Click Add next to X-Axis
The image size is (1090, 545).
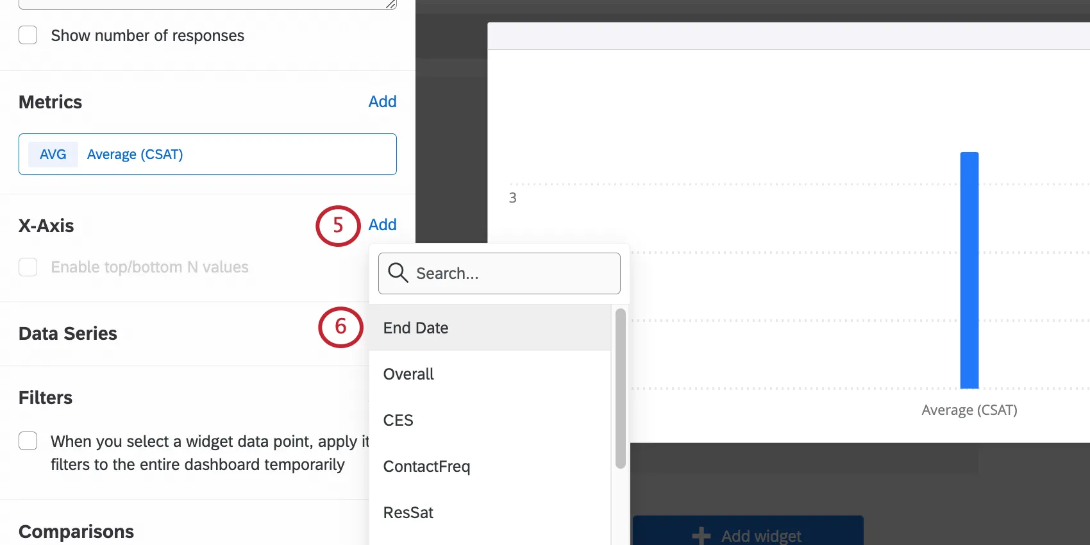click(382, 224)
